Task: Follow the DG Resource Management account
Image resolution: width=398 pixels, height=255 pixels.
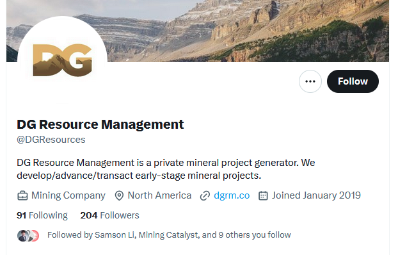Action: coord(353,81)
